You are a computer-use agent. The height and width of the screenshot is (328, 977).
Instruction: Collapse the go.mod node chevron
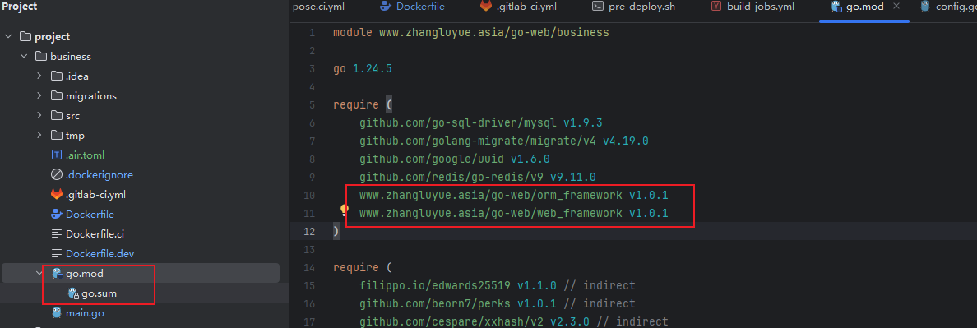click(x=39, y=273)
